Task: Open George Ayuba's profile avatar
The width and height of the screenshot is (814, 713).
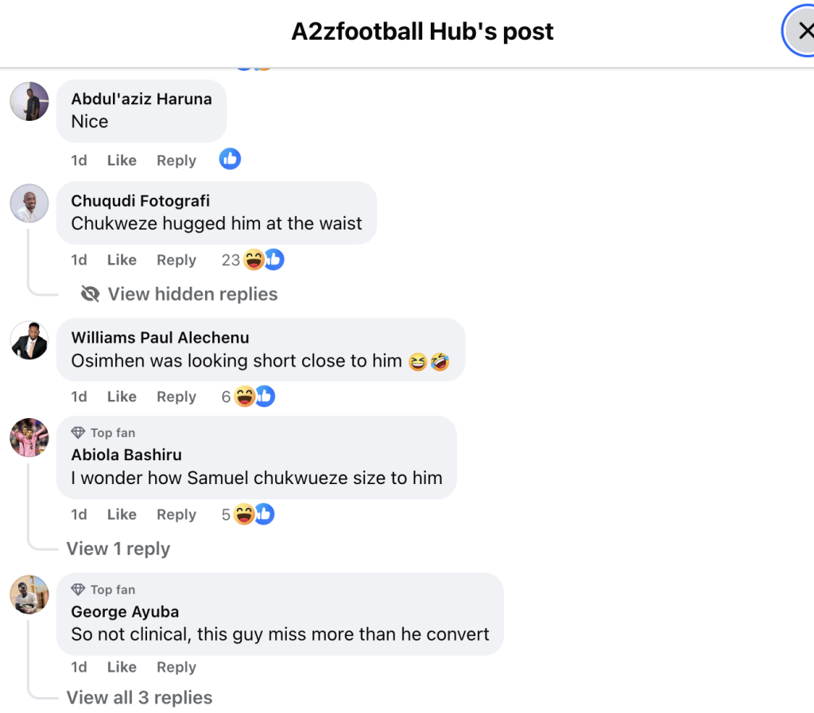Action: [x=29, y=594]
